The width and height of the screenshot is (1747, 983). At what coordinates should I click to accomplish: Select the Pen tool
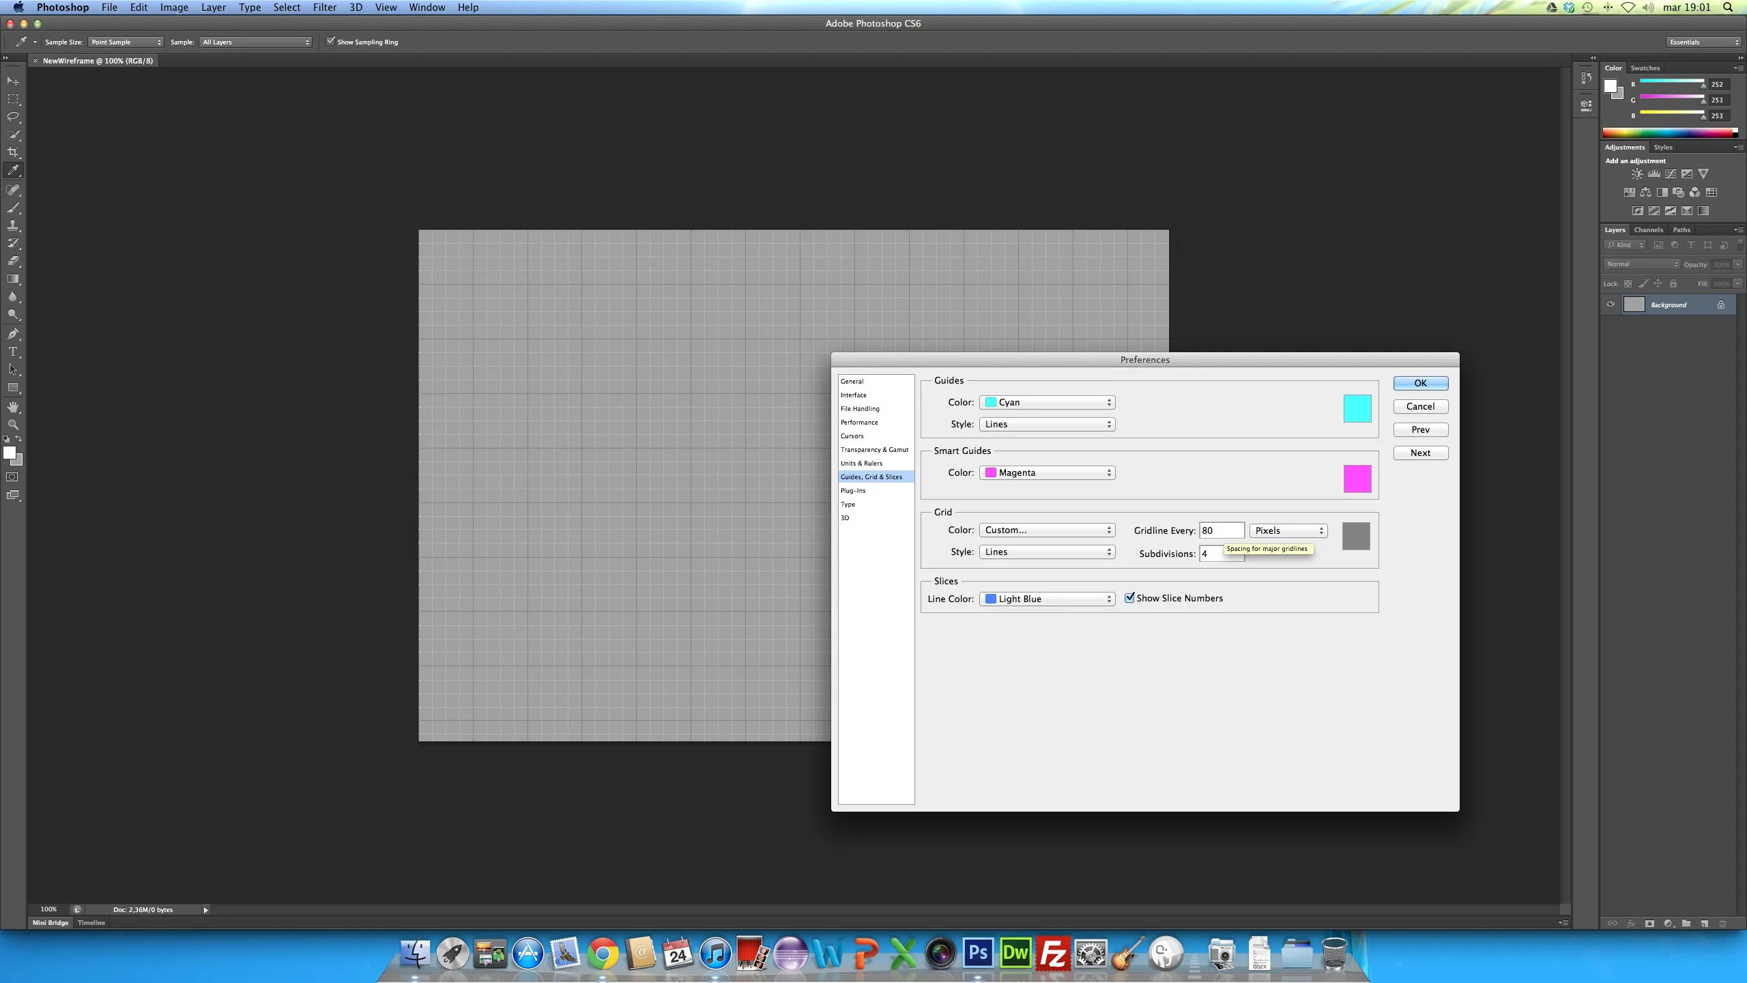tap(13, 334)
